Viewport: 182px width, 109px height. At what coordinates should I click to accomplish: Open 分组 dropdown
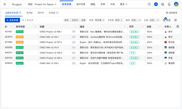154,20
